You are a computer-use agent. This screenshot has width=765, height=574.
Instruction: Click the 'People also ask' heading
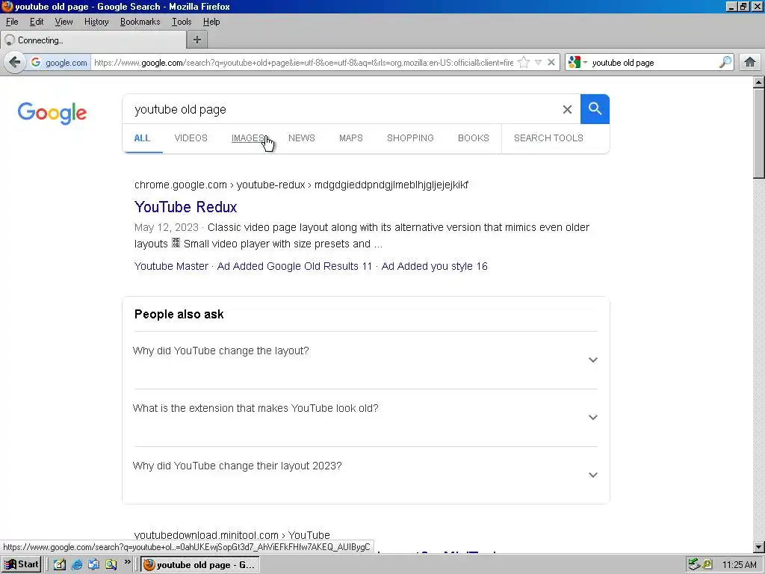click(x=179, y=315)
